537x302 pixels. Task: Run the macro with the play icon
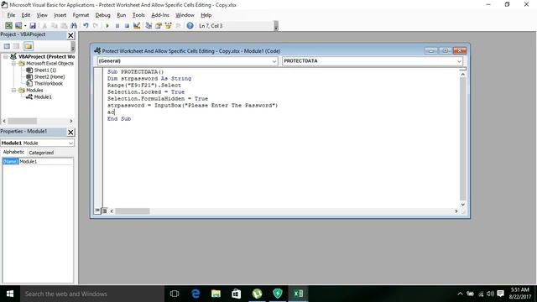point(107,26)
